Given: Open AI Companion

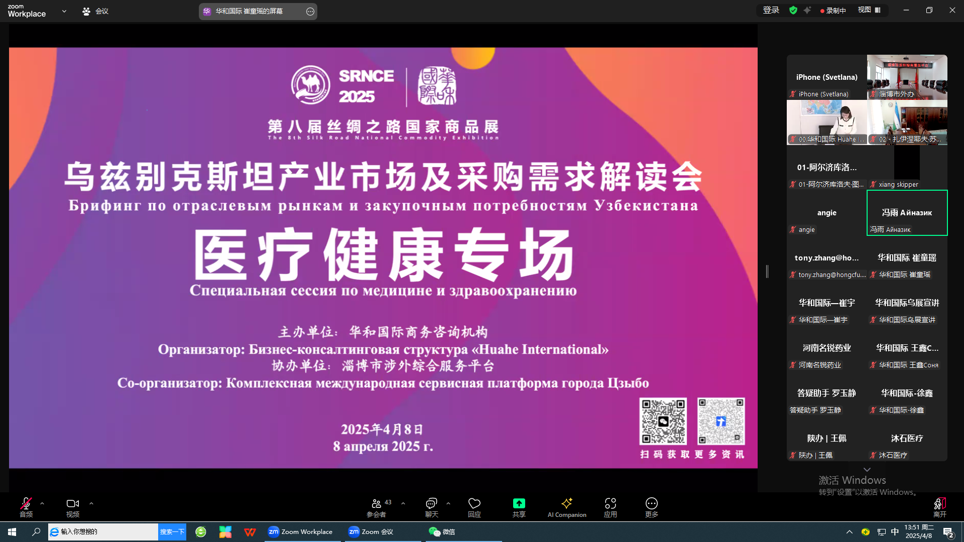Looking at the screenshot, I should coord(567,507).
